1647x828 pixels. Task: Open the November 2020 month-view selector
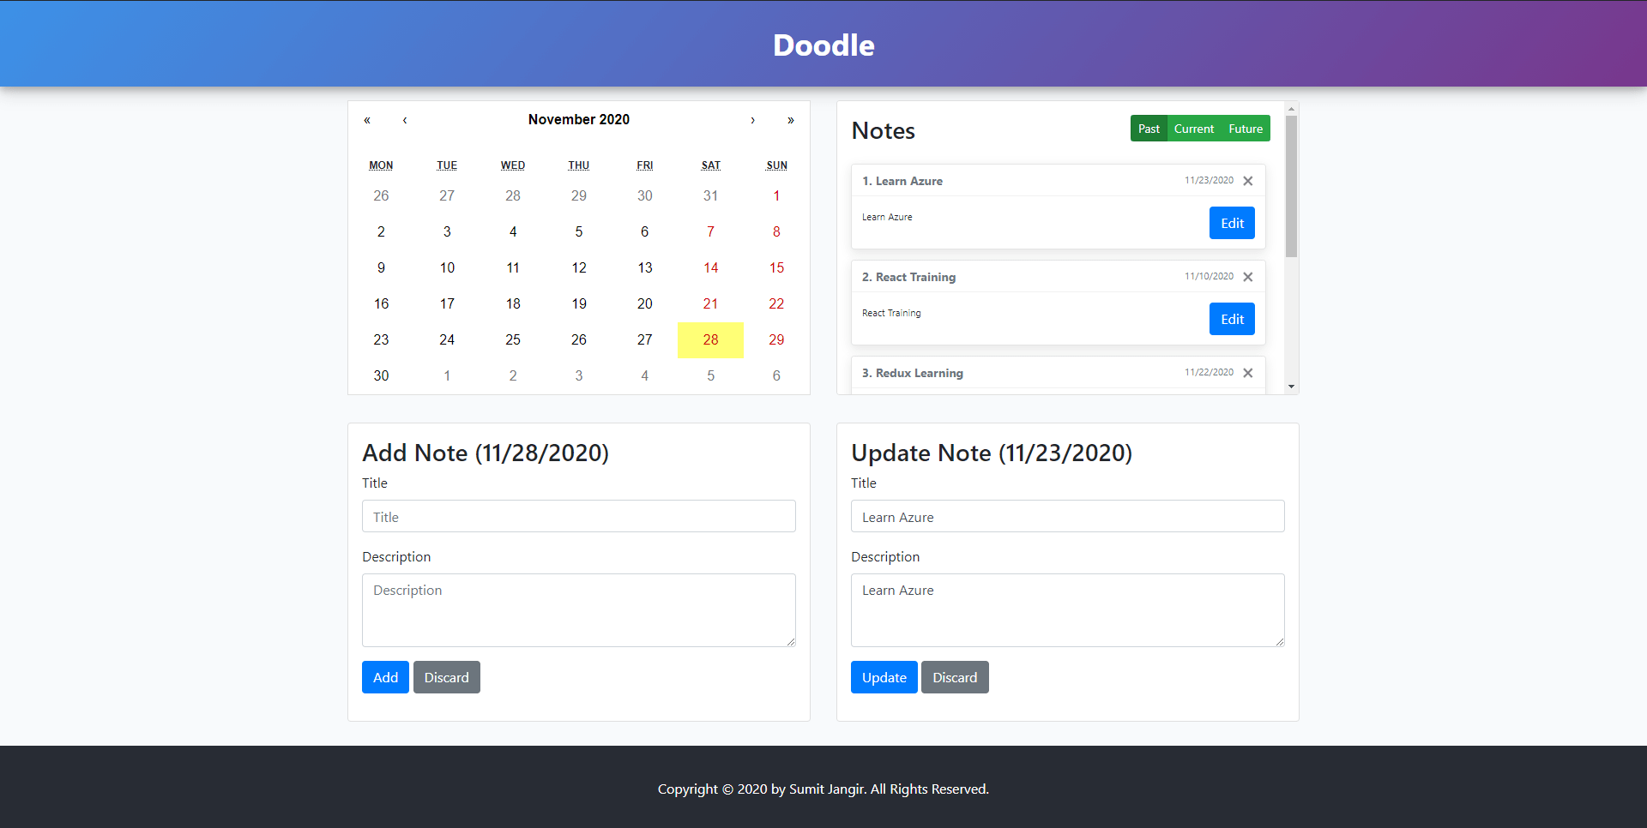coord(579,120)
